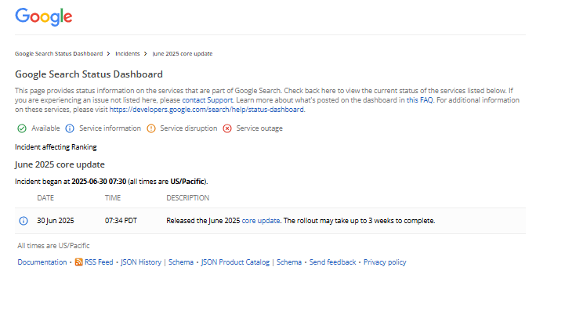This screenshot has width=565, height=332.
Task: Click the contact Support link
Action: pos(207,100)
